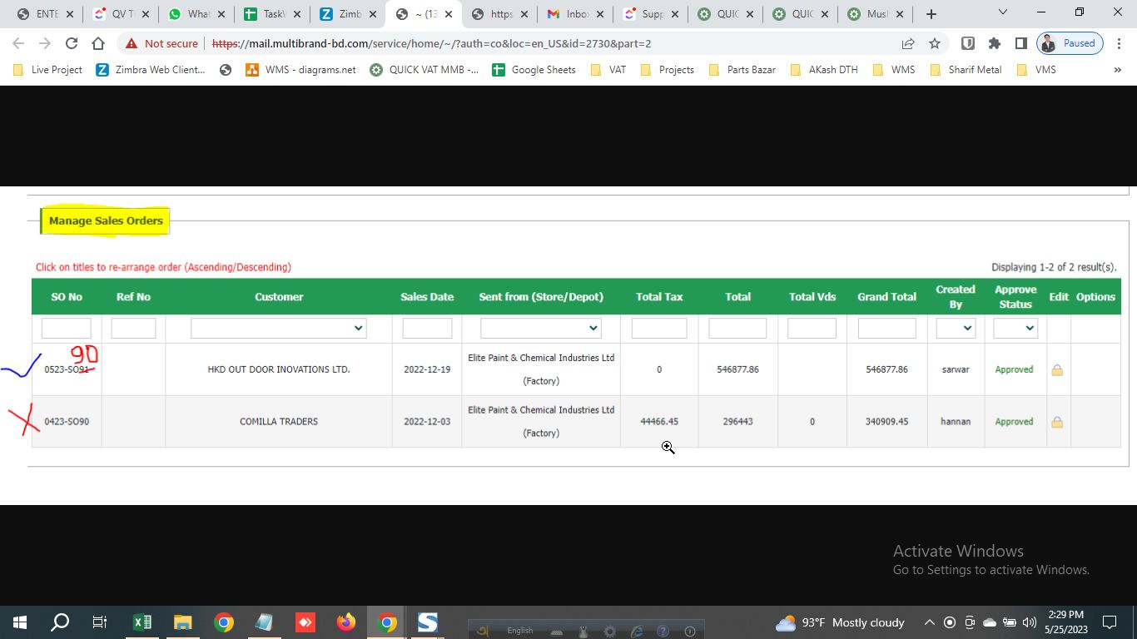Open the Windows Start menu
1137x639 pixels.
point(20,622)
